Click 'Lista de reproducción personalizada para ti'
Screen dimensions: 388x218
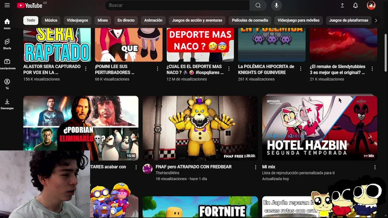(x=298, y=173)
